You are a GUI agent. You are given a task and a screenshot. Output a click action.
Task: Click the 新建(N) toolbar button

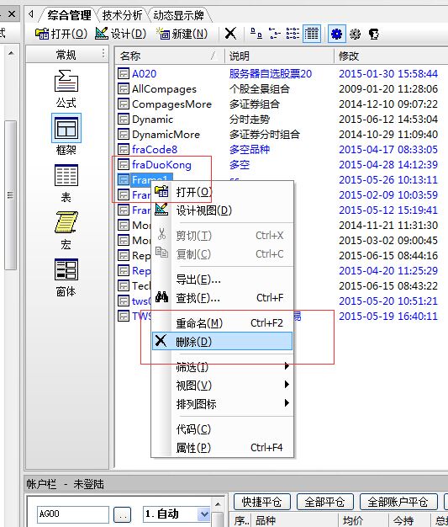coord(182,34)
